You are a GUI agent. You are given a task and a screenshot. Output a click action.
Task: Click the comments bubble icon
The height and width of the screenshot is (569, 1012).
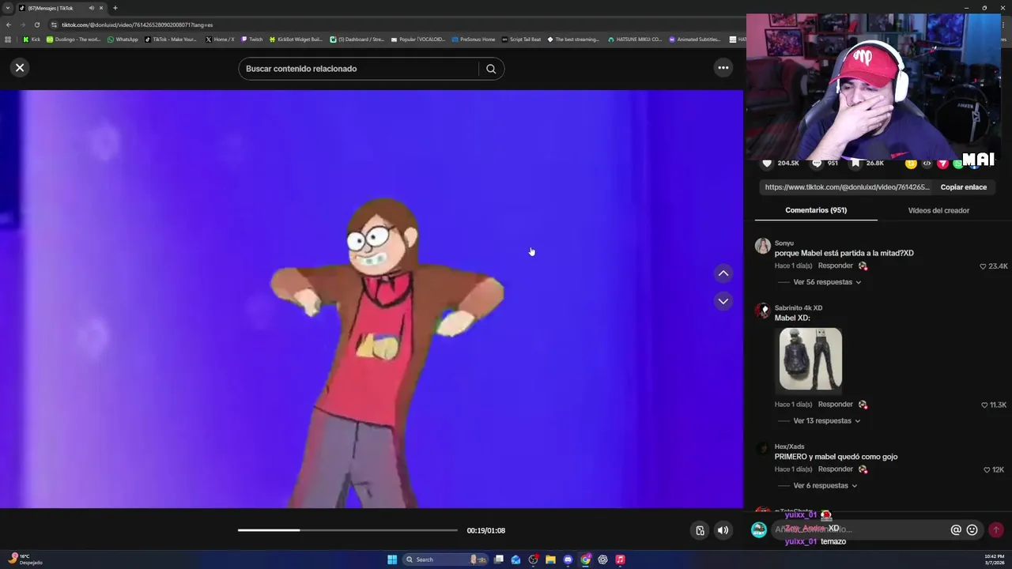click(816, 164)
